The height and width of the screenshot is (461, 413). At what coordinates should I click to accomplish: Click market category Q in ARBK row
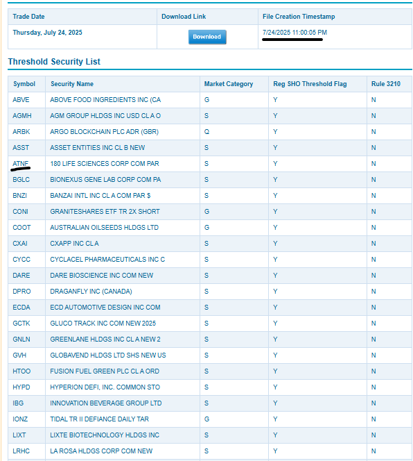click(206, 131)
